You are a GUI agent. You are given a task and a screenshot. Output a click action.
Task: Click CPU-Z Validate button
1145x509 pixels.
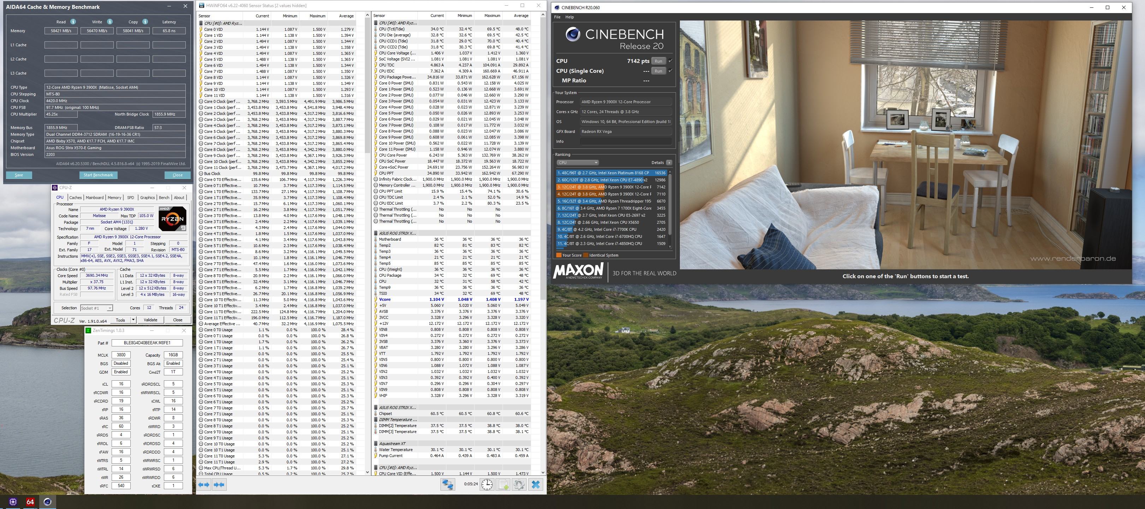click(x=150, y=320)
